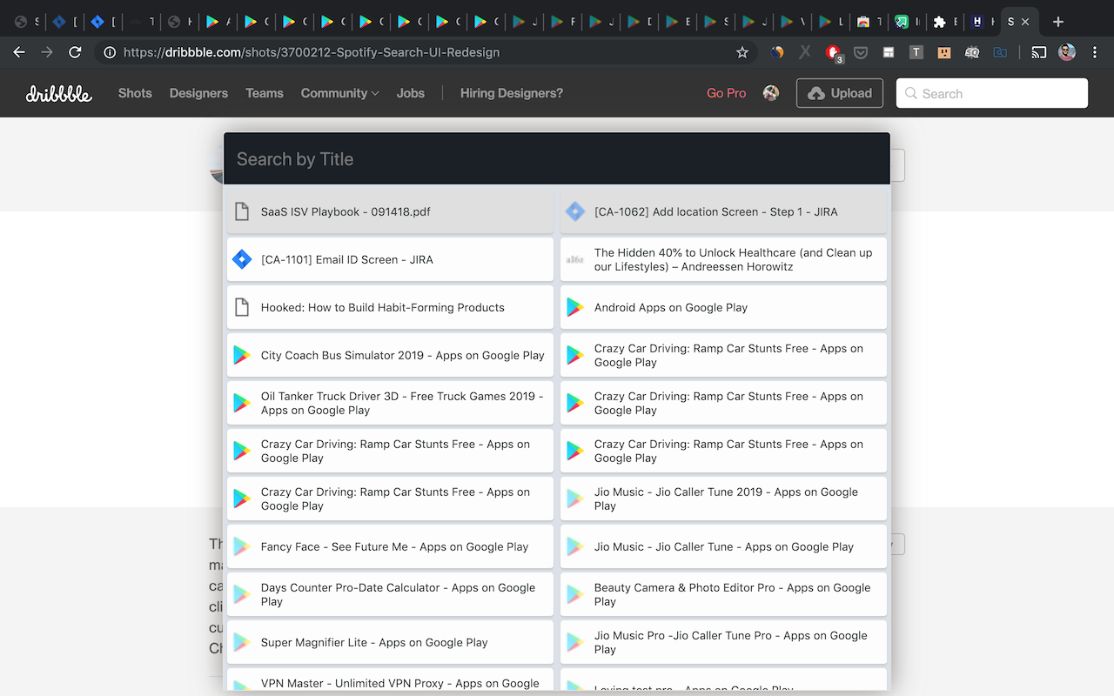The image size is (1114, 696).
Task: Click the browser forward arrow
Action: coord(47,52)
